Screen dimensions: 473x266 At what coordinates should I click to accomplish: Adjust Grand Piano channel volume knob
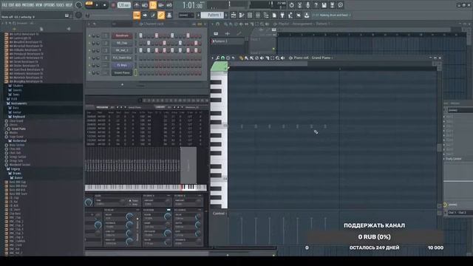tap(98, 72)
